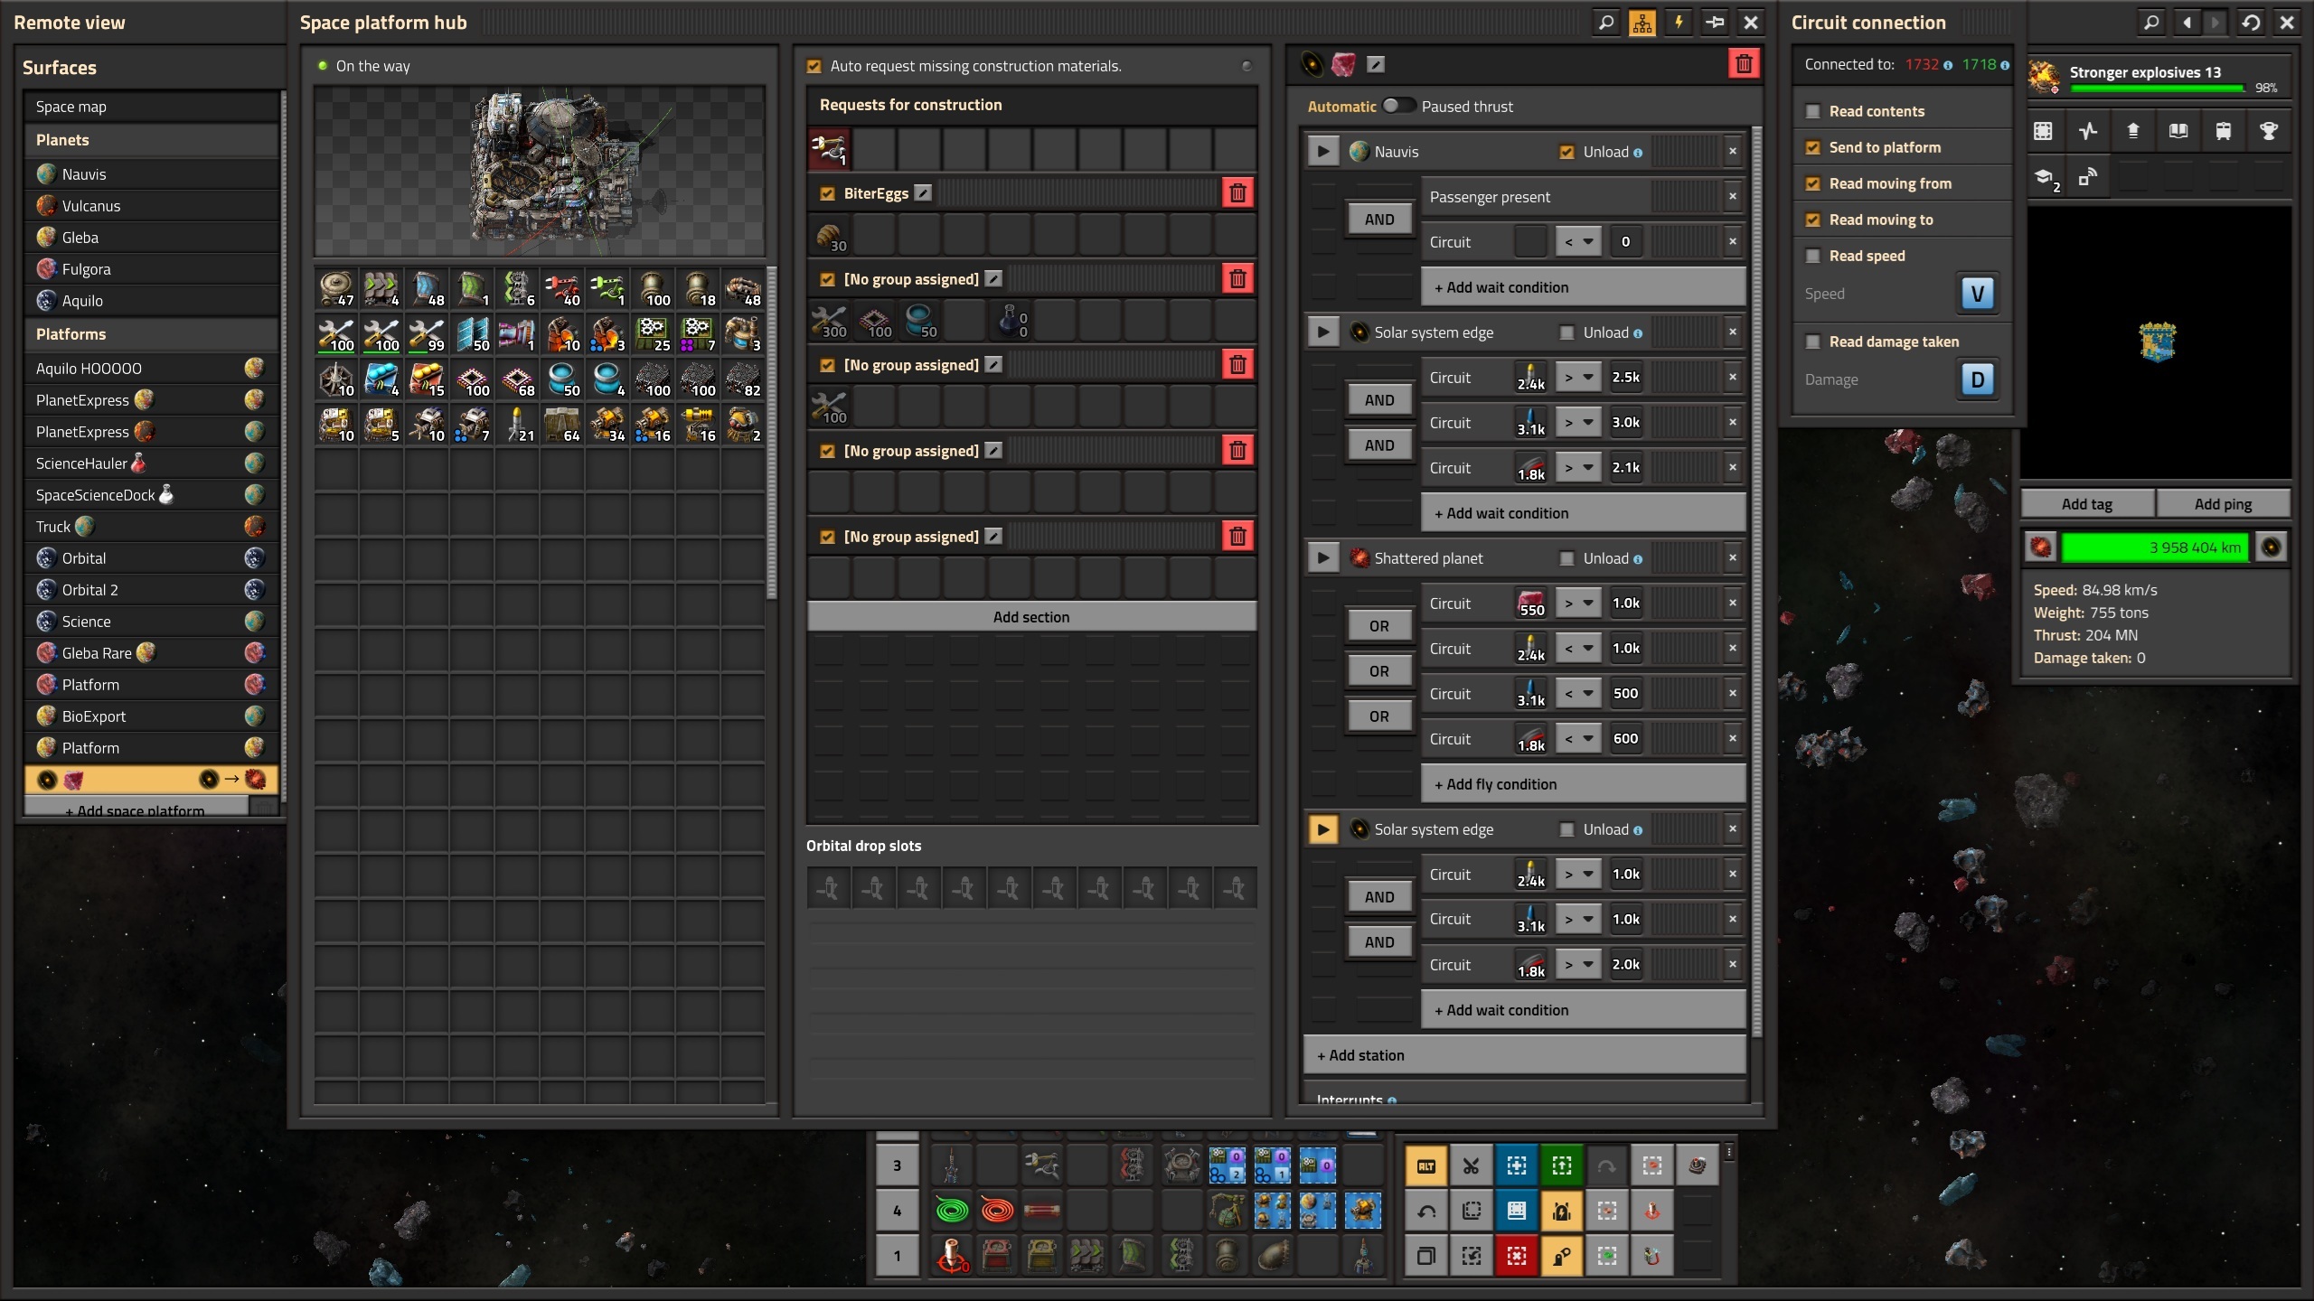
Task: Toggle Auto request missing construction materials
Action: pos(814,66)
